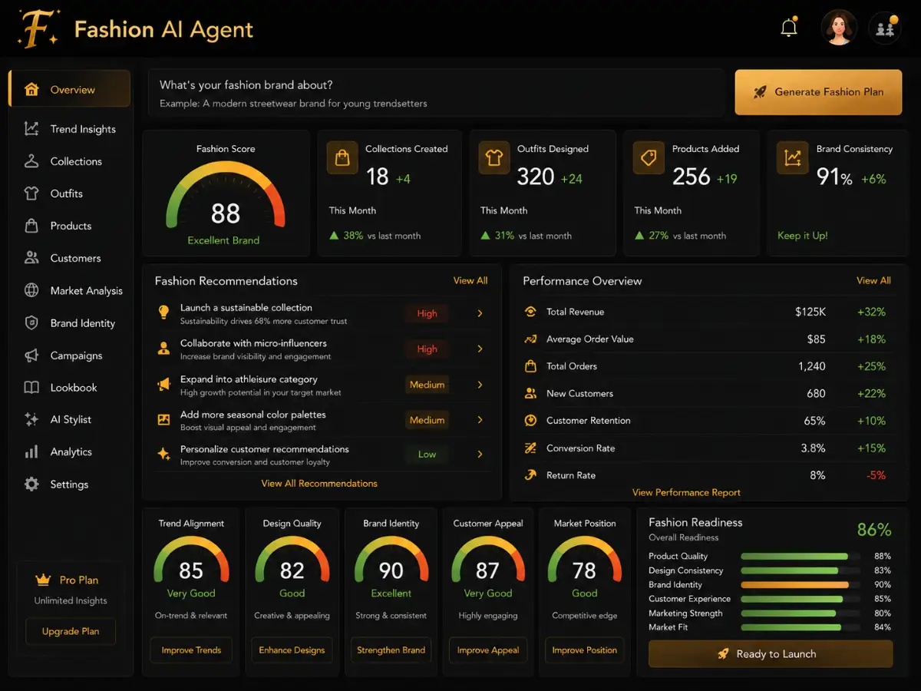
Task: Expand the sustainable collection recommendation chevron
Action: [x=480, y=313]
